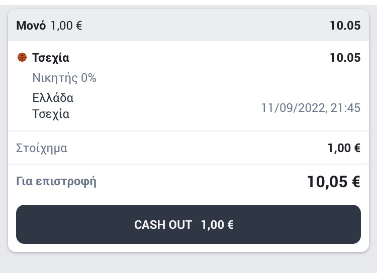Tap the CASH OUT 1,00 € button
The width and height of the screenshot is (377, 273).
pyautogui.click(x=189, y=224)
